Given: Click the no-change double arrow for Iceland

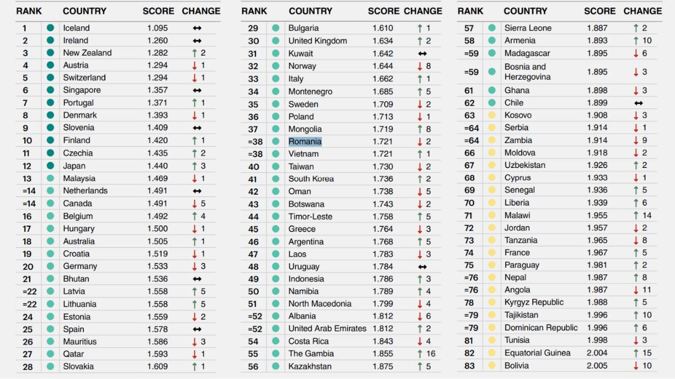Looking at the screenshot, I should pos(197,28).
